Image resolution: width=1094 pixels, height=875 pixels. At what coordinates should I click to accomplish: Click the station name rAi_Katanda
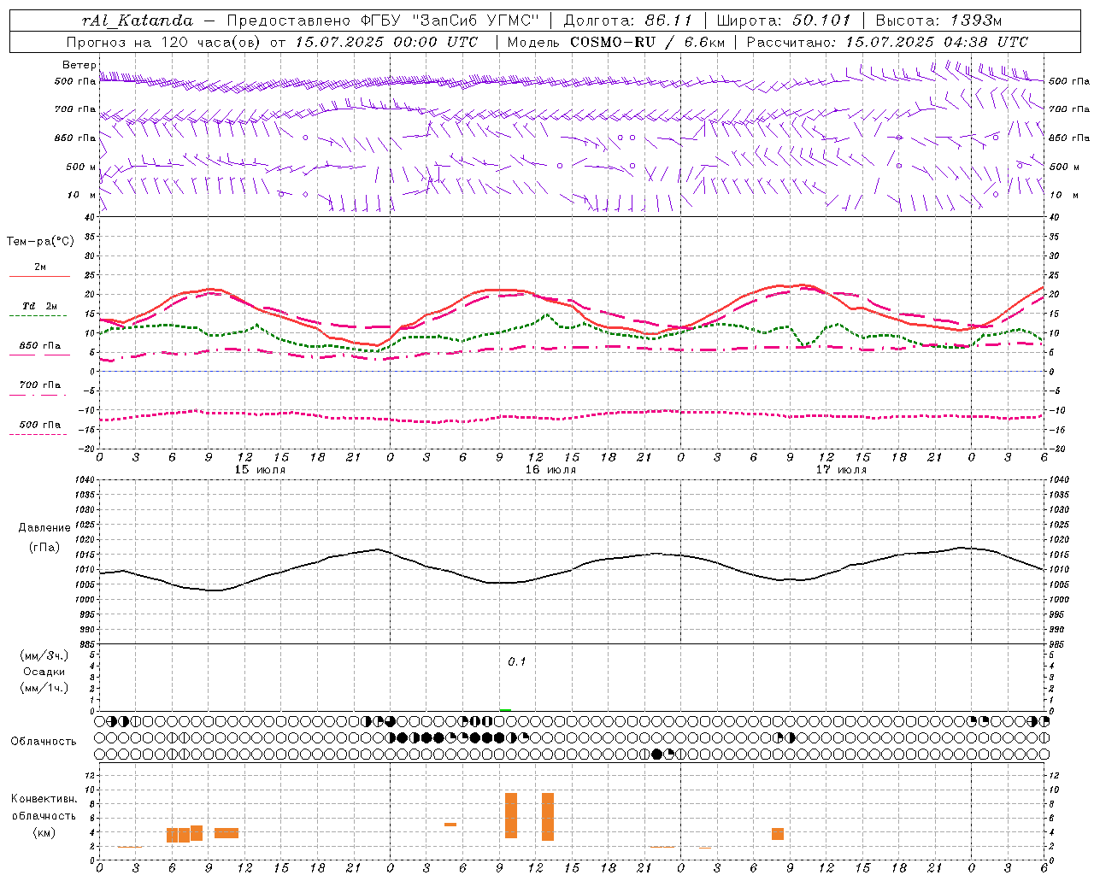138,21
